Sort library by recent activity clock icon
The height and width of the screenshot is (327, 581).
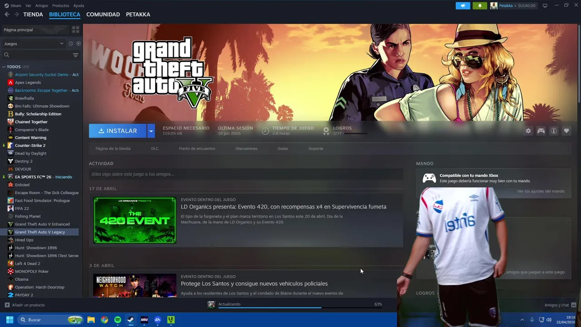71,44
